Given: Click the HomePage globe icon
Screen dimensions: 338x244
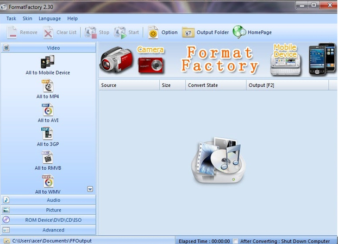Looking at the screenshot, I should pos(239,32).
